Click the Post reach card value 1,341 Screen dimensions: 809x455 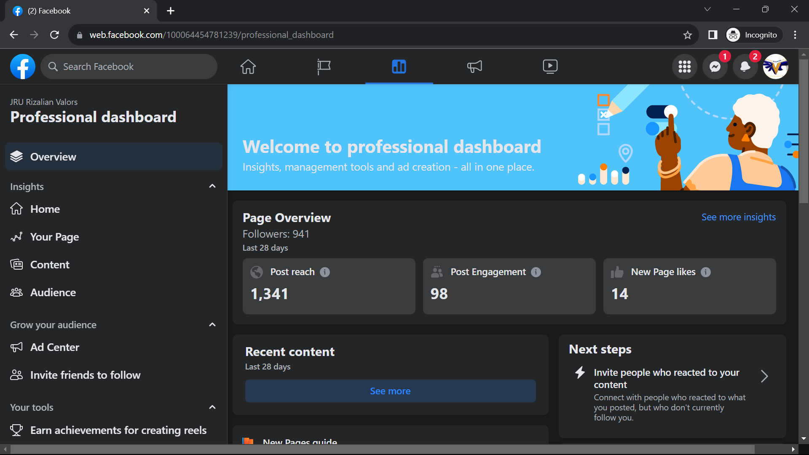click(270, 294)
